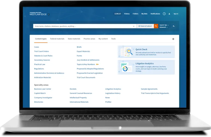Viewport: 211px width, 137px height.
Task: Open Proposed & Adopted Regulations link
Action: coord(90,69)
